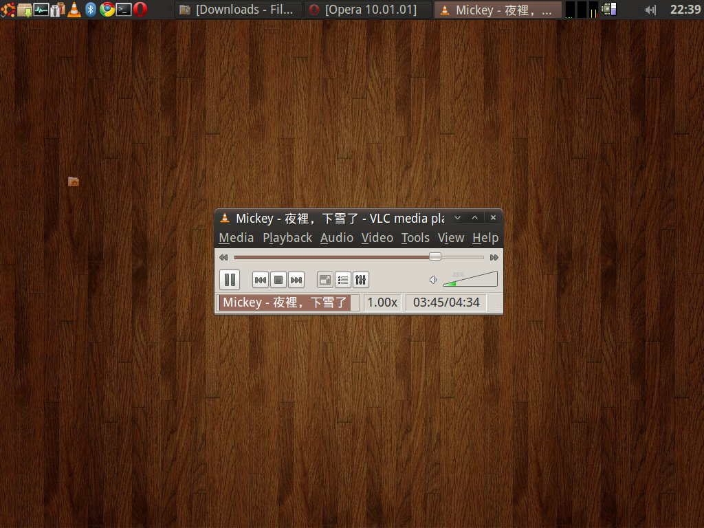
Task: Click the CPU load monitor graph
Action: pos(570,10)
